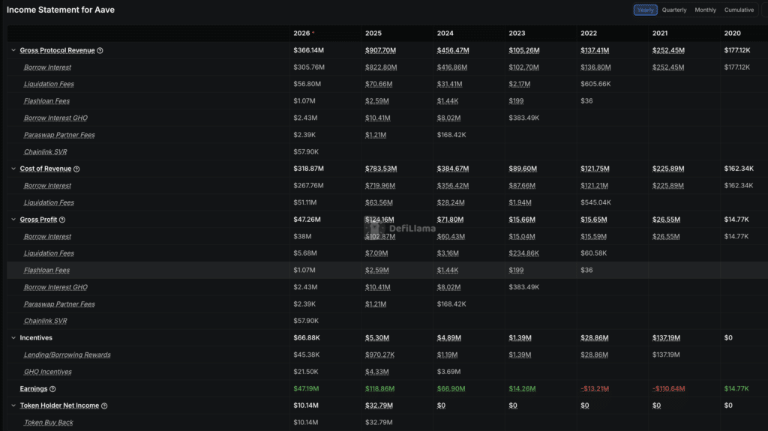The image size is (768, 431).
Task: Click the $89.60M Cost of Revenue value
Action: point(523,169)
